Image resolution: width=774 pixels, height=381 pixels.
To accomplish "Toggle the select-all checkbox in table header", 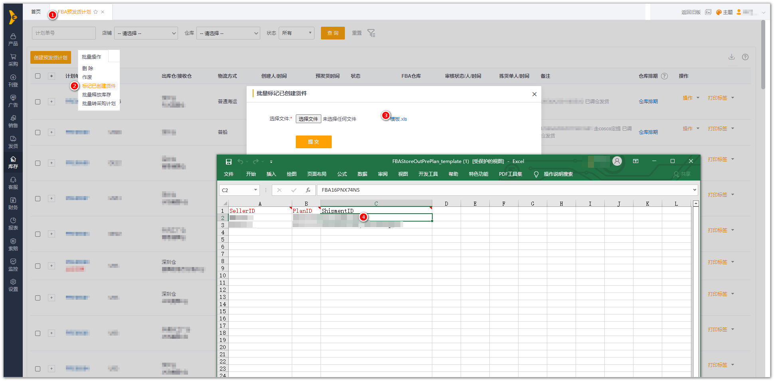I will click(x=38, y=76).
